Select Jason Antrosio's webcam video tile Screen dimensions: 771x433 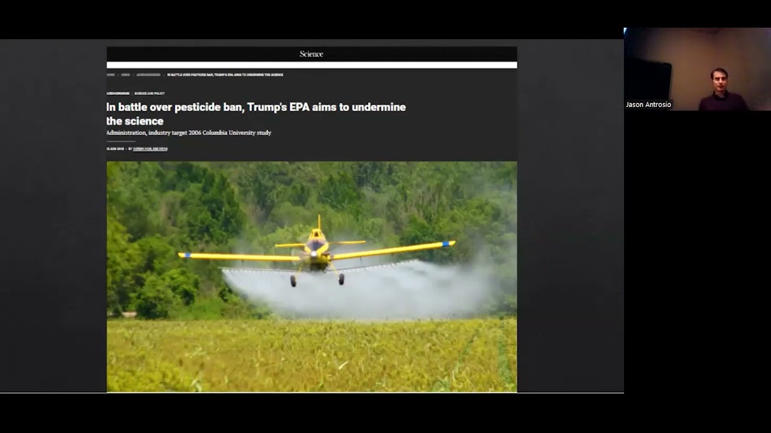coord(698,69)
